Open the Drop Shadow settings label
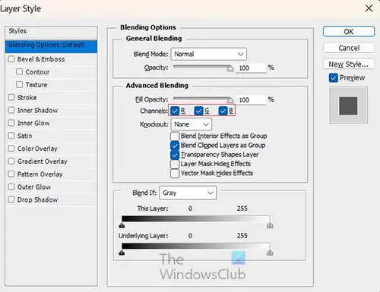This screenshot has height=292, width=380. pos(37,199)
